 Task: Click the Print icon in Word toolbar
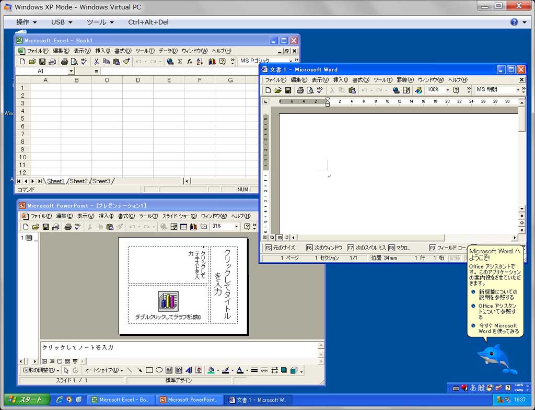click(x=300, y=90)
